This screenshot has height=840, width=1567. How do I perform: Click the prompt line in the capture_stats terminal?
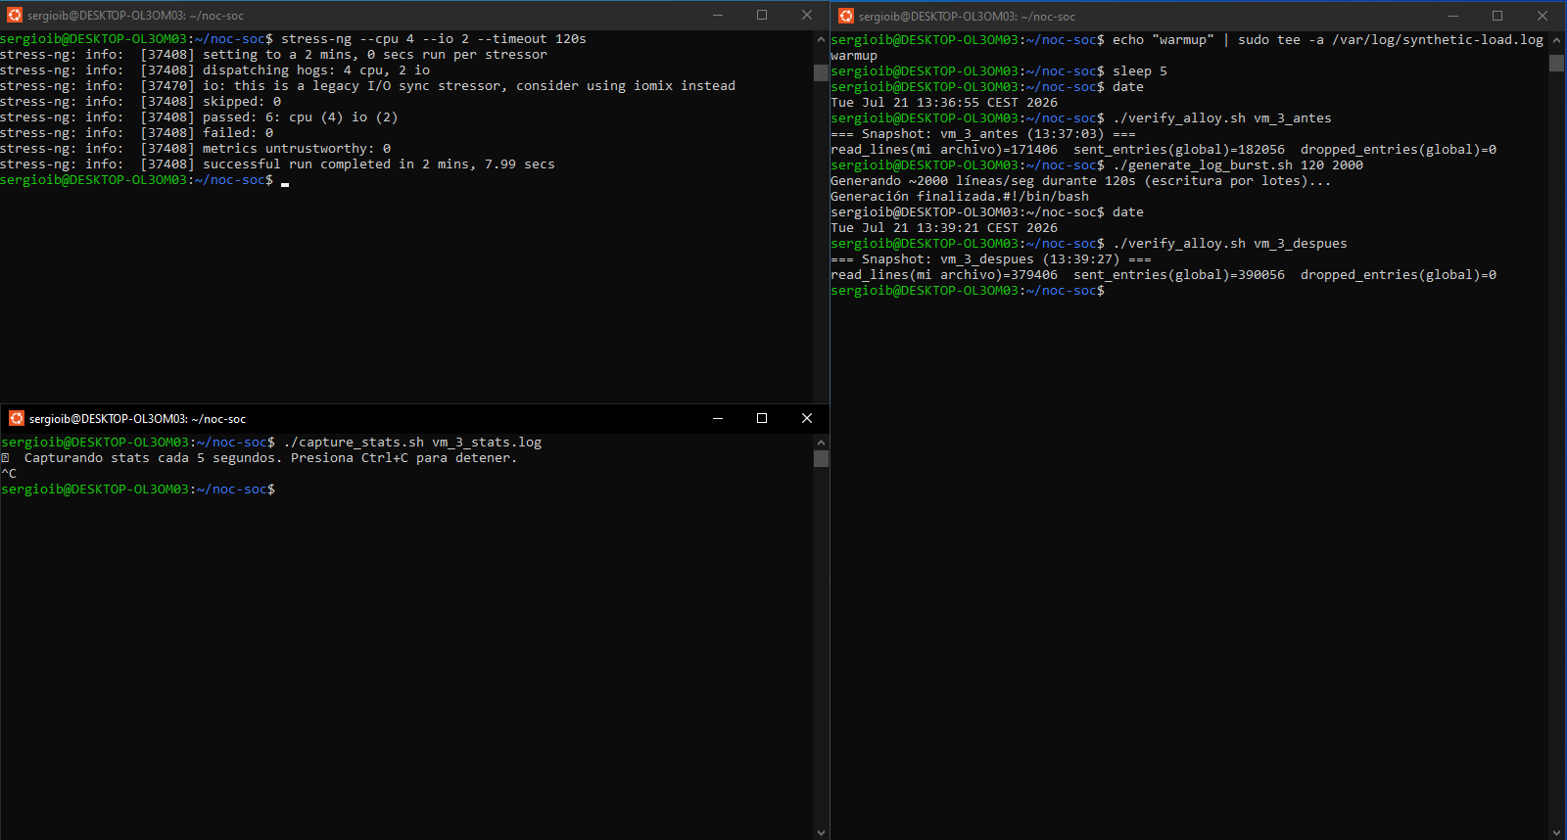click(138, 490)
